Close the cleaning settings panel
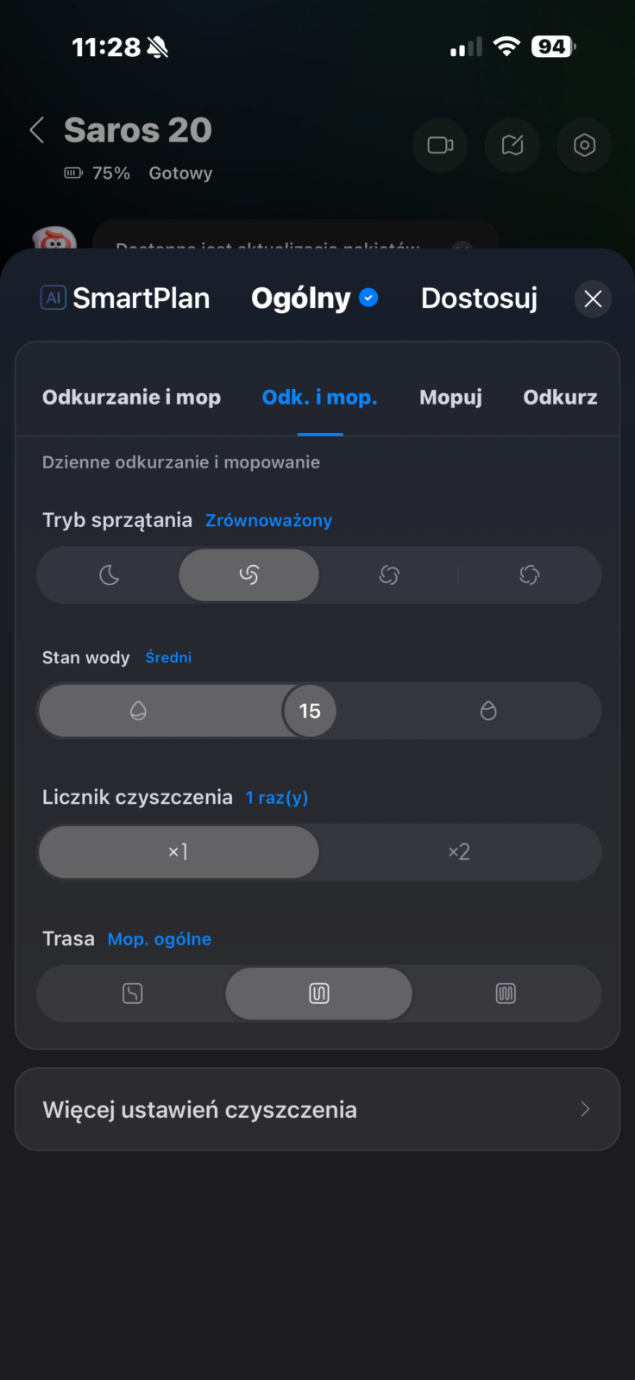This screenshot has width=635, height=1380. tap(593, 298)
